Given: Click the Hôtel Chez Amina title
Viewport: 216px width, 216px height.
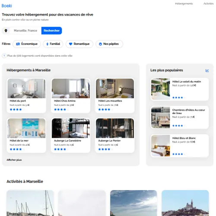Looking at the screenshot, I should 65,101.
